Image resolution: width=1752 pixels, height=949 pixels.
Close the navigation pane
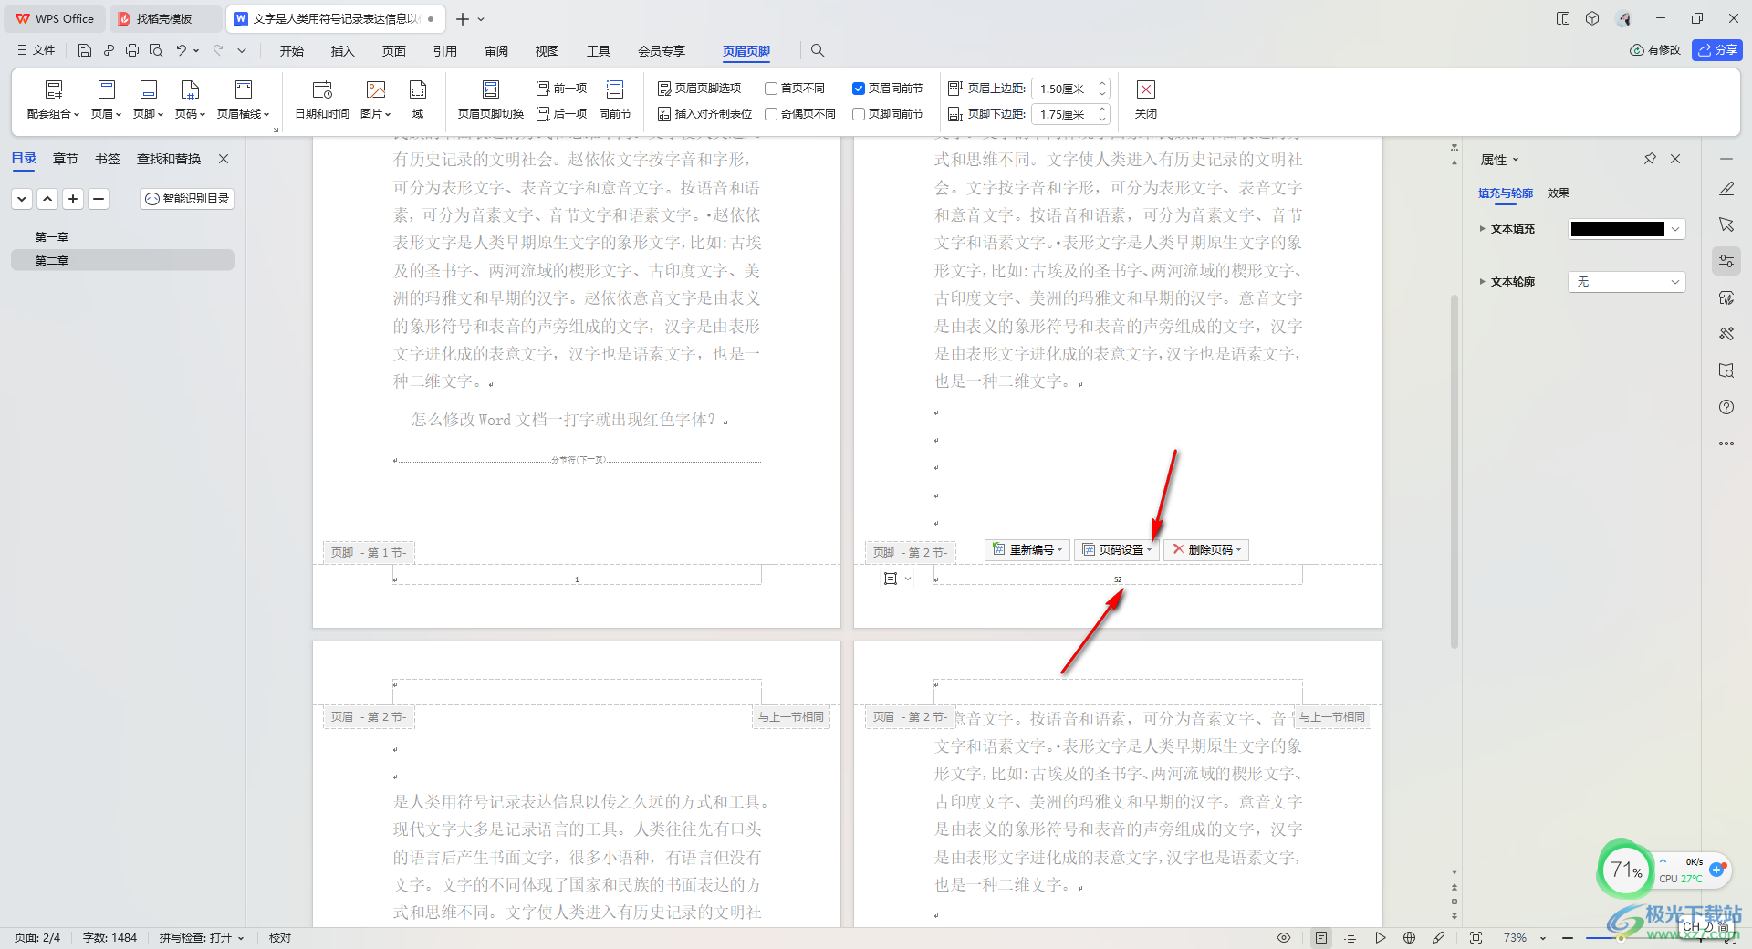[224, 159]
